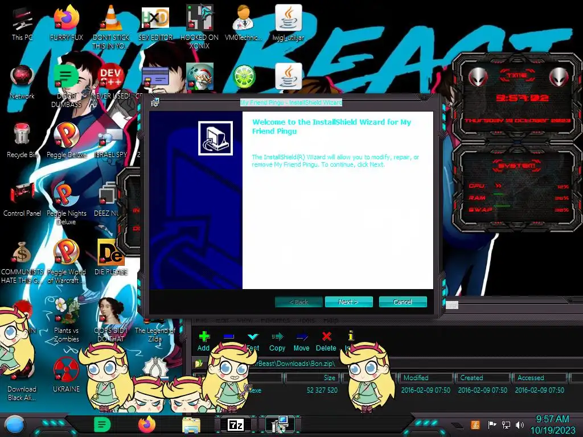Click the Start orb on the taskbar
Screen dimensions: 583x437
click(x=14, y=425)
